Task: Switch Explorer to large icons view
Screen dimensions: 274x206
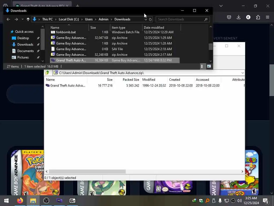Action: [209, 67]
